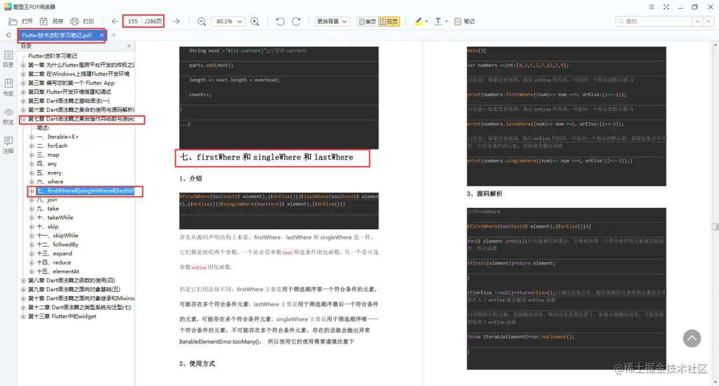Rotate page counterclockwise
This screenshot has height=386, width=719.
pos(280,21)
